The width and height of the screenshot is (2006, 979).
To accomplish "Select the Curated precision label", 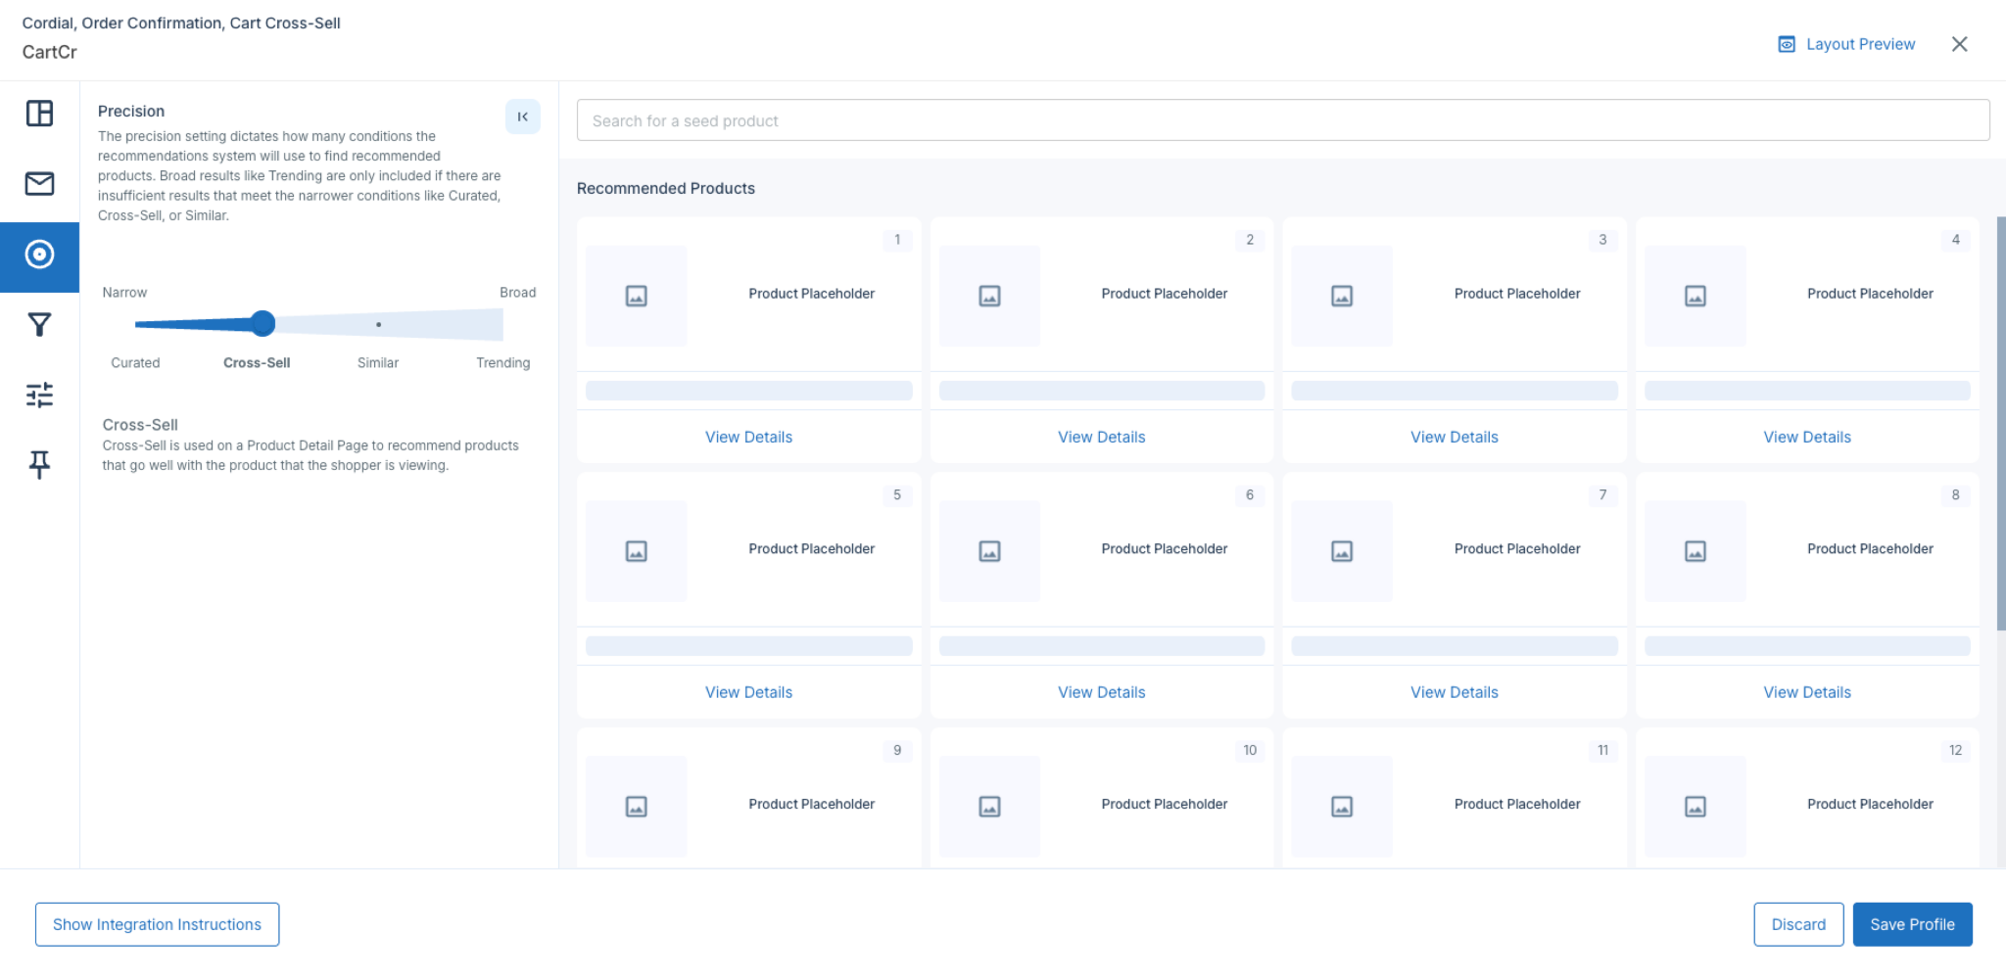I will pyautogui.click(x=135, y=363).
